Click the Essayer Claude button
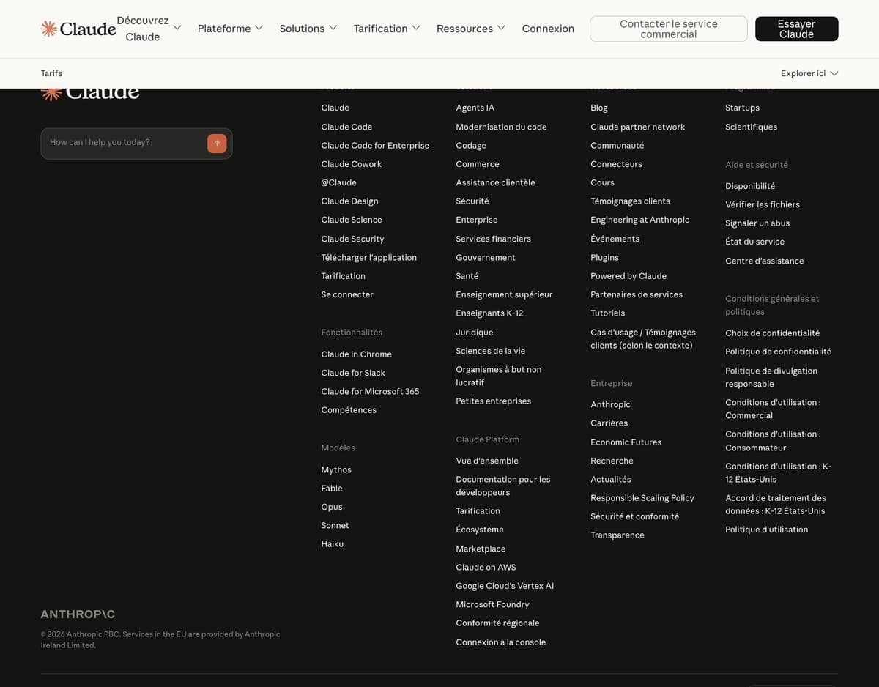Viewport: 879px width, 687px height. (797, 29)
